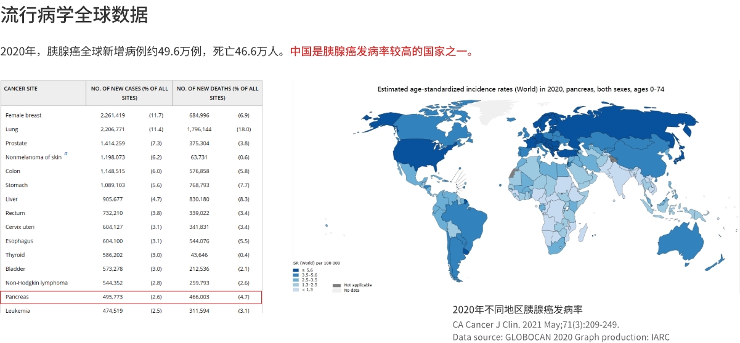Select the Female breast row label
The height and width of the screenshot is (343, 740).
23,115
